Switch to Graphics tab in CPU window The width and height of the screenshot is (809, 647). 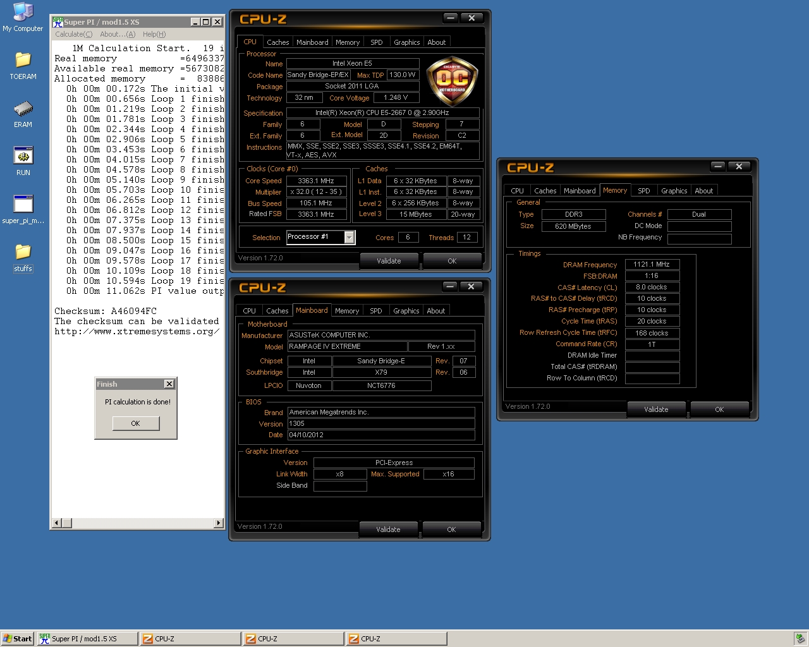pos(407,42)
